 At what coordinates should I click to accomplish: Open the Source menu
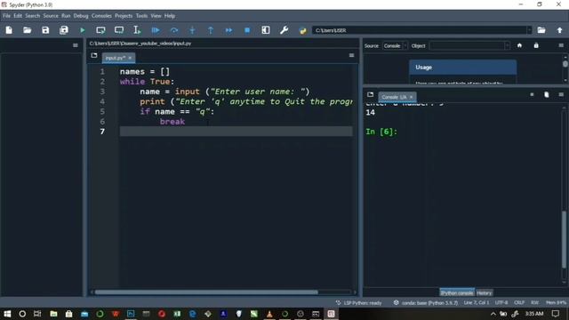(x=51, y=16)
